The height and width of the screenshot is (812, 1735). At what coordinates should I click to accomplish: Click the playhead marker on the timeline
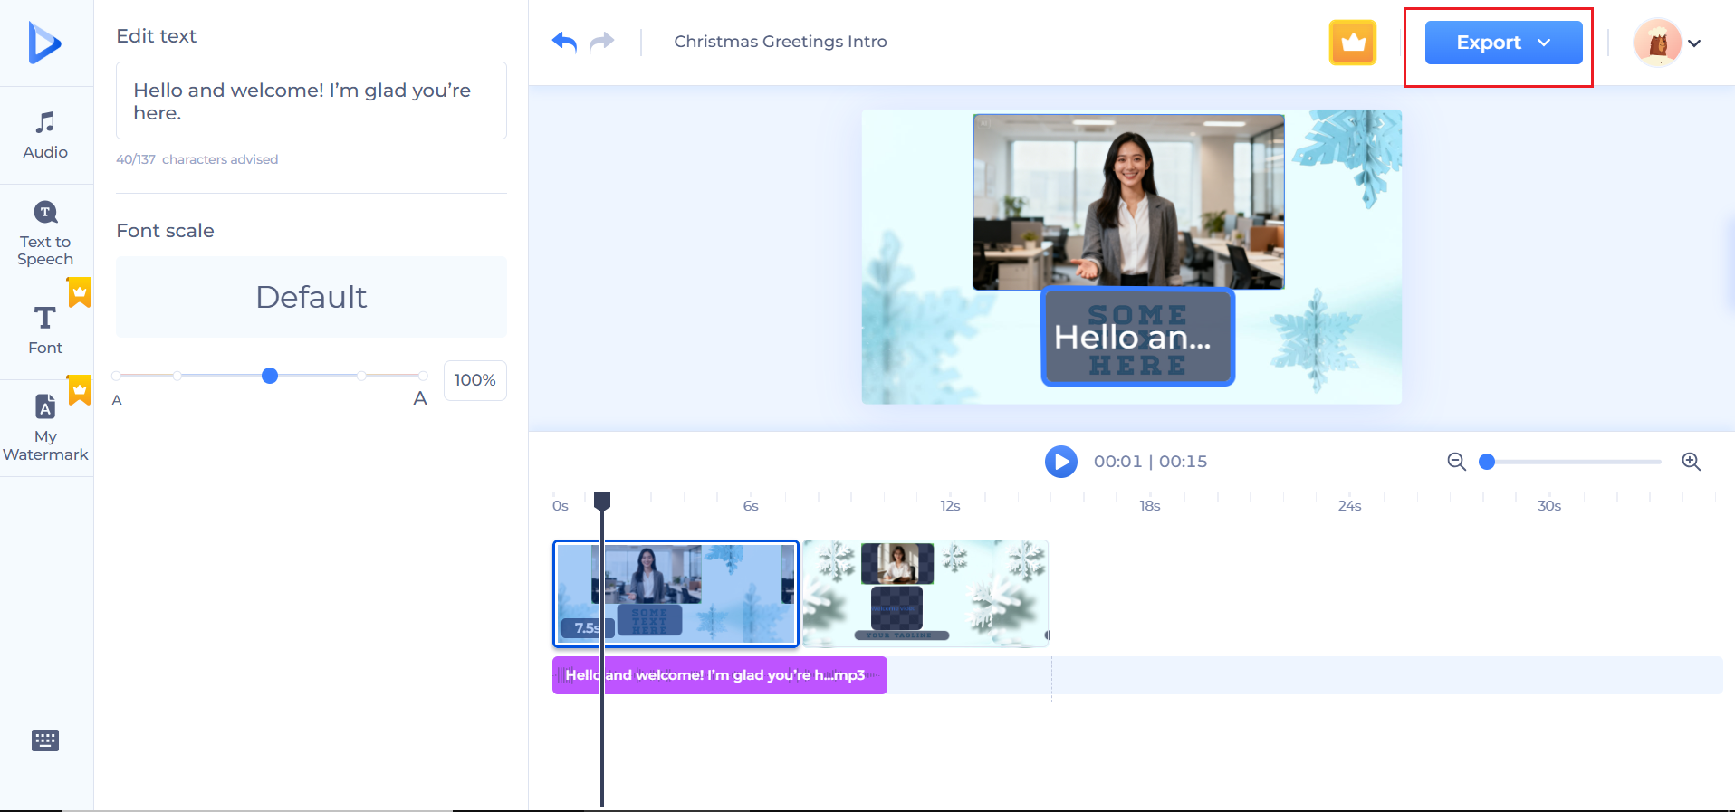(x=602, y=501)
